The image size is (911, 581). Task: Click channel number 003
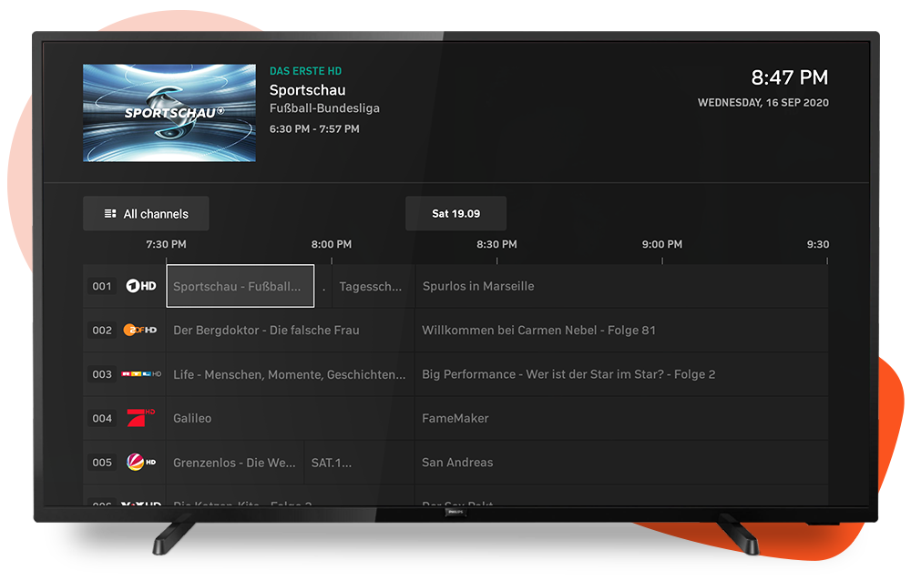(x=102, y=374)
